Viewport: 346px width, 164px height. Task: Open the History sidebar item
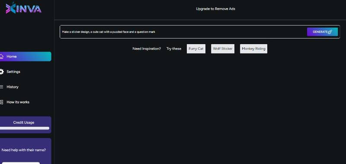point(13,87)
